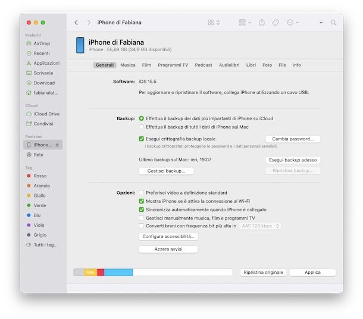363x319 pixels.
Task: Eject iPhone from the sidebar
Action: [x=57, y=145]
